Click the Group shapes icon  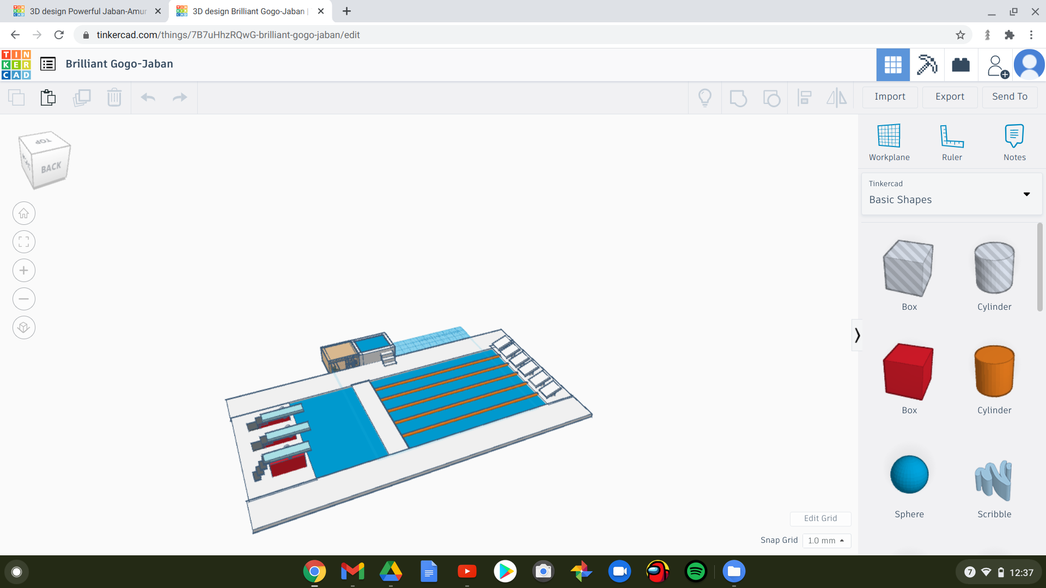(738, 98)
